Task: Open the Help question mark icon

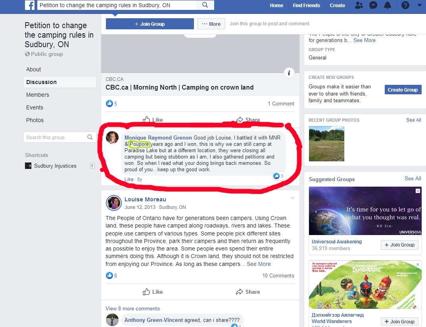Action: coord(405,5)
